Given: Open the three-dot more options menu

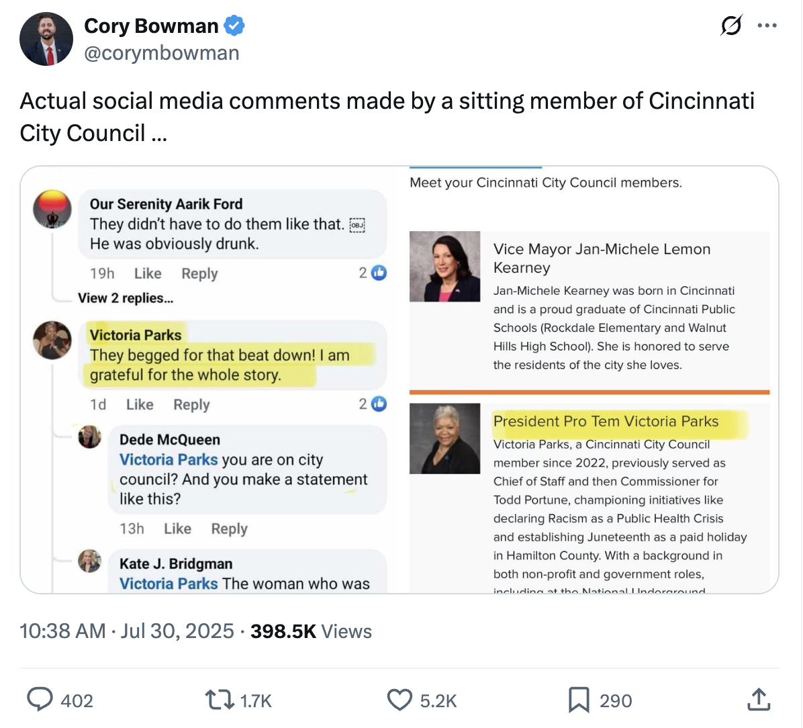Looking at the screenshot, I should (767, 26).
